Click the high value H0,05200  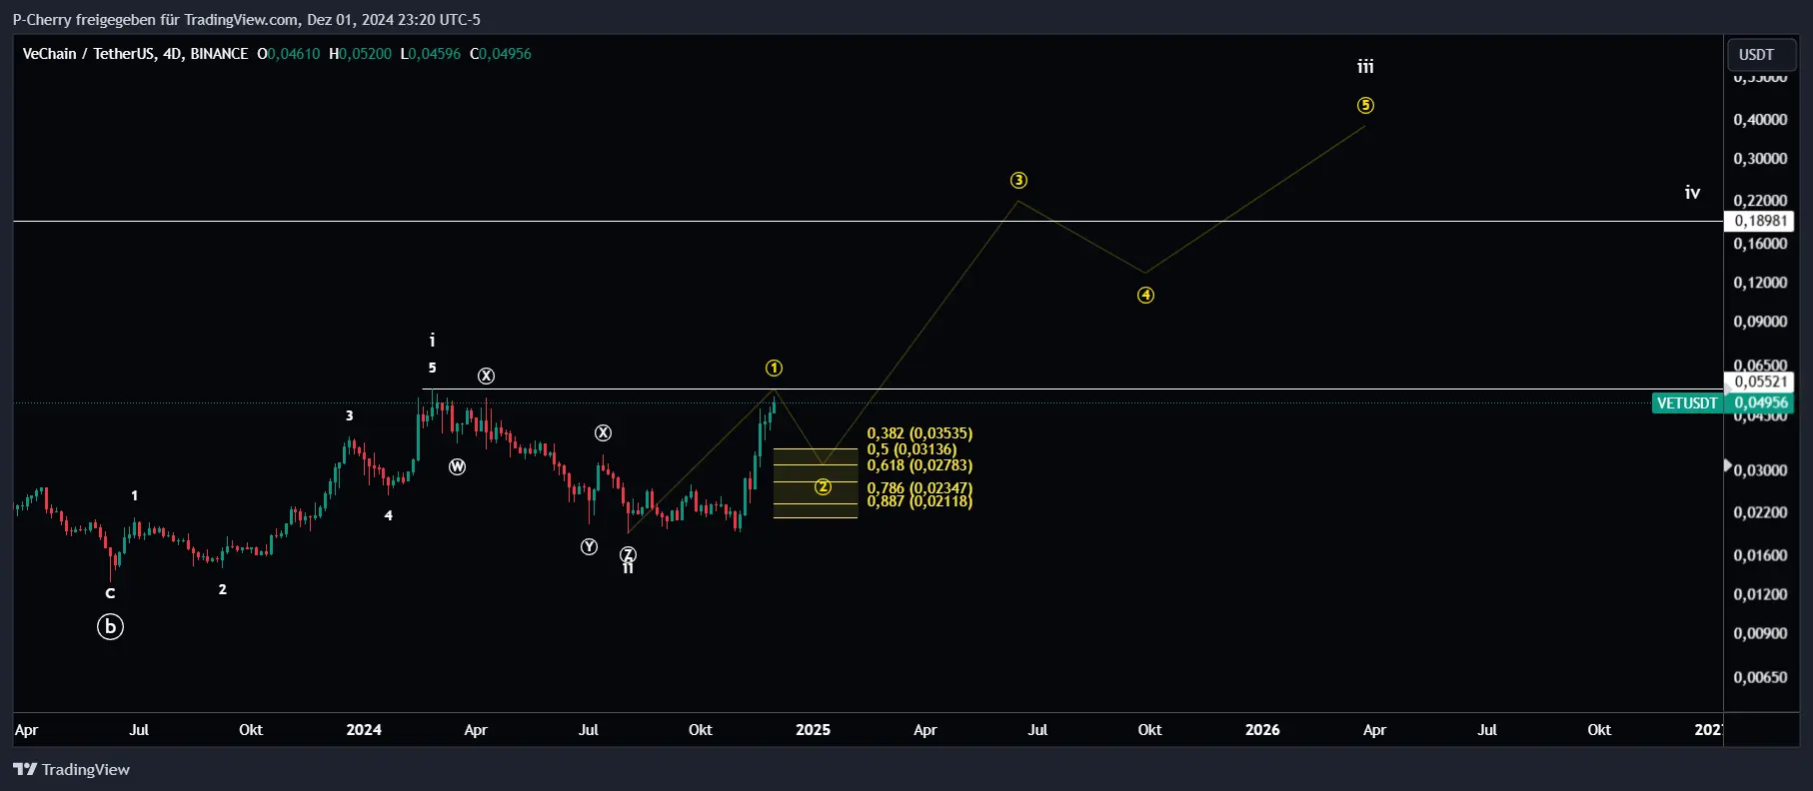361,54
